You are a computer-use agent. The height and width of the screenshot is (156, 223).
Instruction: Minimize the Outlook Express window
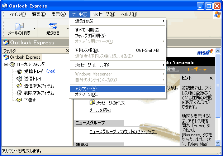click(200, 6)
